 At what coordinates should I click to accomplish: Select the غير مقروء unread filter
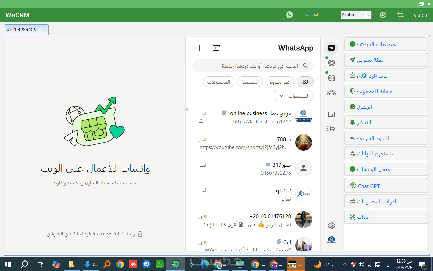[x=280, y=82]
